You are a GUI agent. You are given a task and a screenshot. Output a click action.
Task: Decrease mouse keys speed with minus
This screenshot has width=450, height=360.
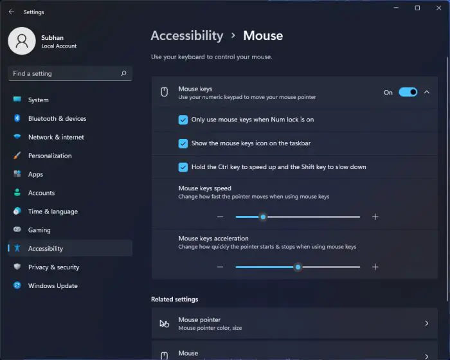220,217
